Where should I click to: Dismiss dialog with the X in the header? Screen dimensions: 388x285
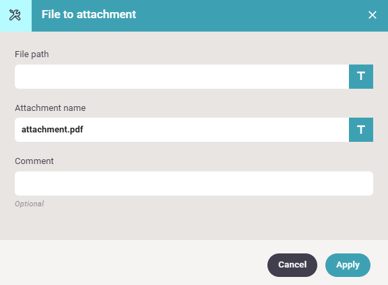click(372, 15)
